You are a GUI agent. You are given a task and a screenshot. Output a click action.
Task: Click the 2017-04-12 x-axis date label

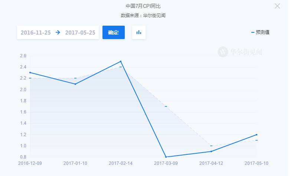tap(211, 163)
